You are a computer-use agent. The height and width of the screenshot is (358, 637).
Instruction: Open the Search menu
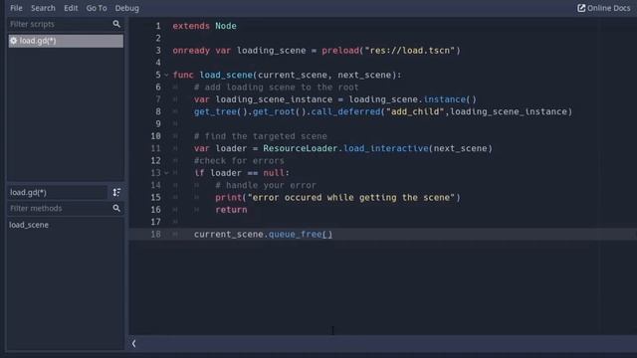(x=43, y=8)
